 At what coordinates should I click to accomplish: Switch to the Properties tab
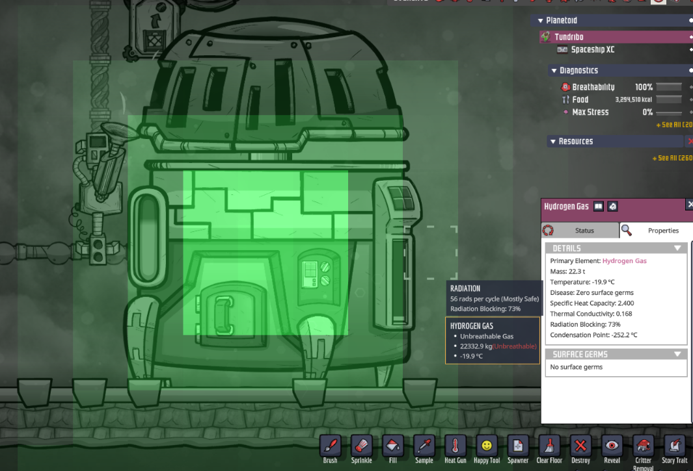(x=657, y=230)
